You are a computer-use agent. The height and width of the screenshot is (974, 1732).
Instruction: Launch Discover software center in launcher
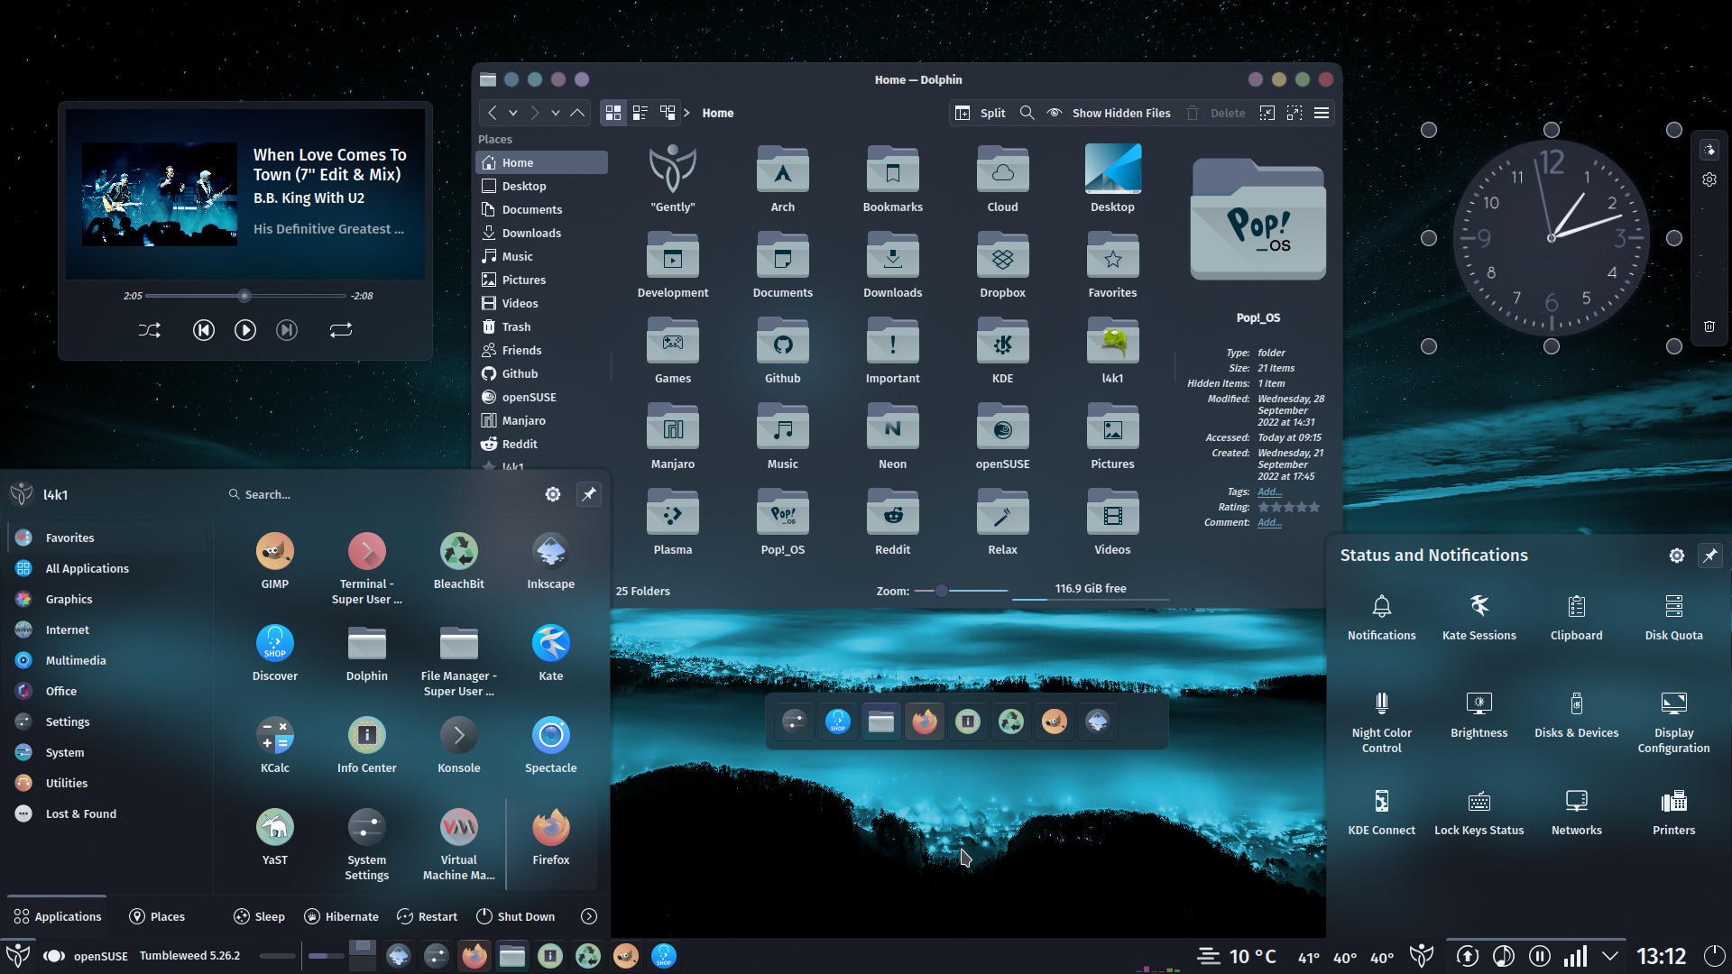click(275, 652)
